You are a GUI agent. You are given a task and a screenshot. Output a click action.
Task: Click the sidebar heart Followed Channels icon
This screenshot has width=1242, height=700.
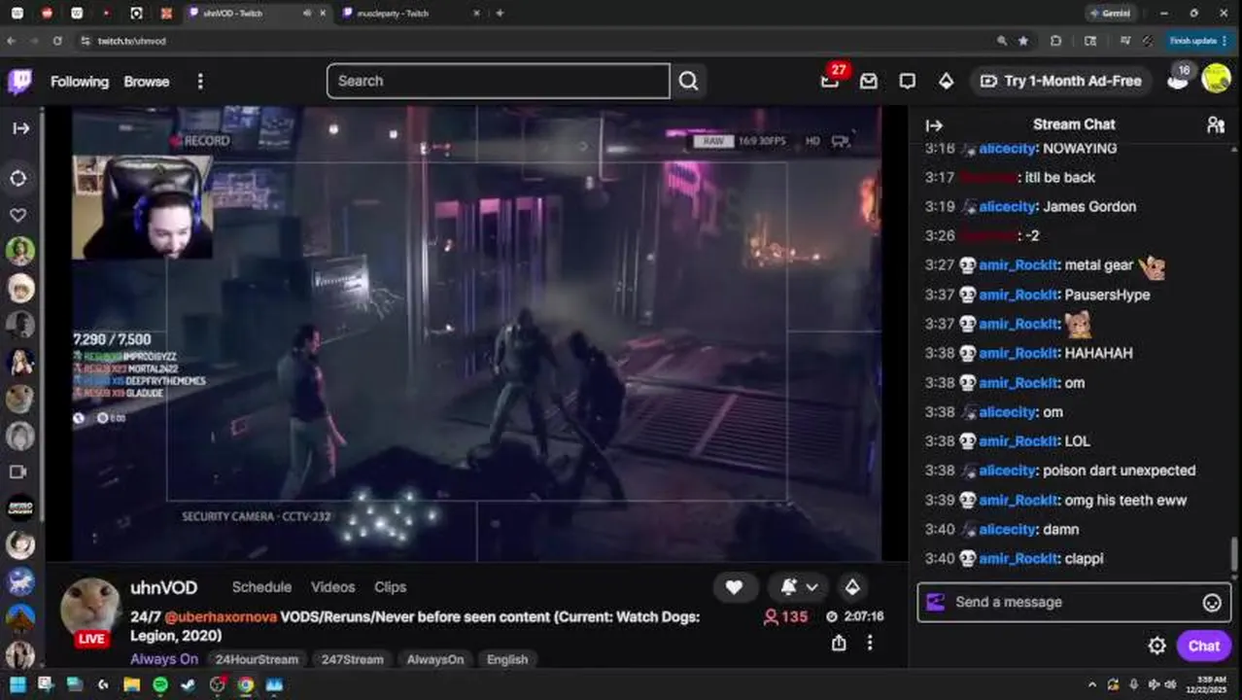tap(18, 215)
